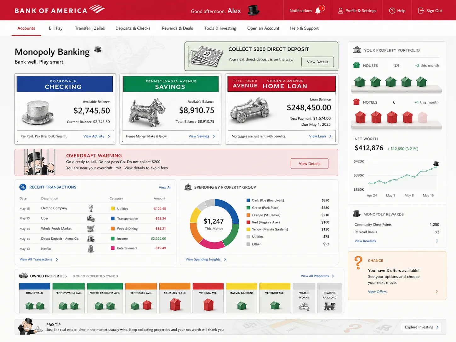
Task: Click the bank building icon in Spending header
Action: pos(188,187)
